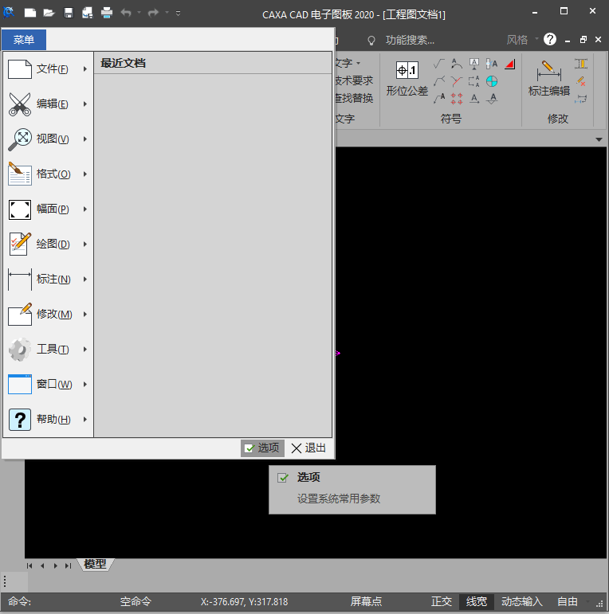609x614 pixels.
Task: Toggle 动态输入 dynamic input
Action: pos(521,601)
